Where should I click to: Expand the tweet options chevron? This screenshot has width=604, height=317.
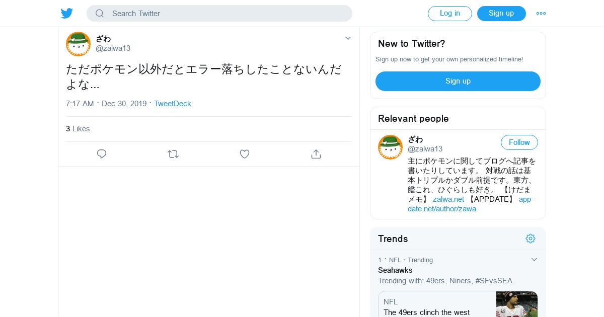click(x=348, y=38)
